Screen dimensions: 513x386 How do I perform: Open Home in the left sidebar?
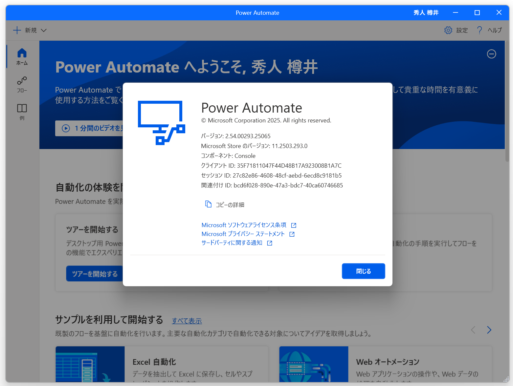point(22,56)
